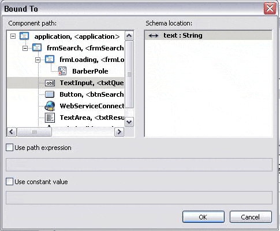Click the double-arrow icon beside text : String
Image resolution: width=280 pixels, height=231 pixels.
point(154,35)
